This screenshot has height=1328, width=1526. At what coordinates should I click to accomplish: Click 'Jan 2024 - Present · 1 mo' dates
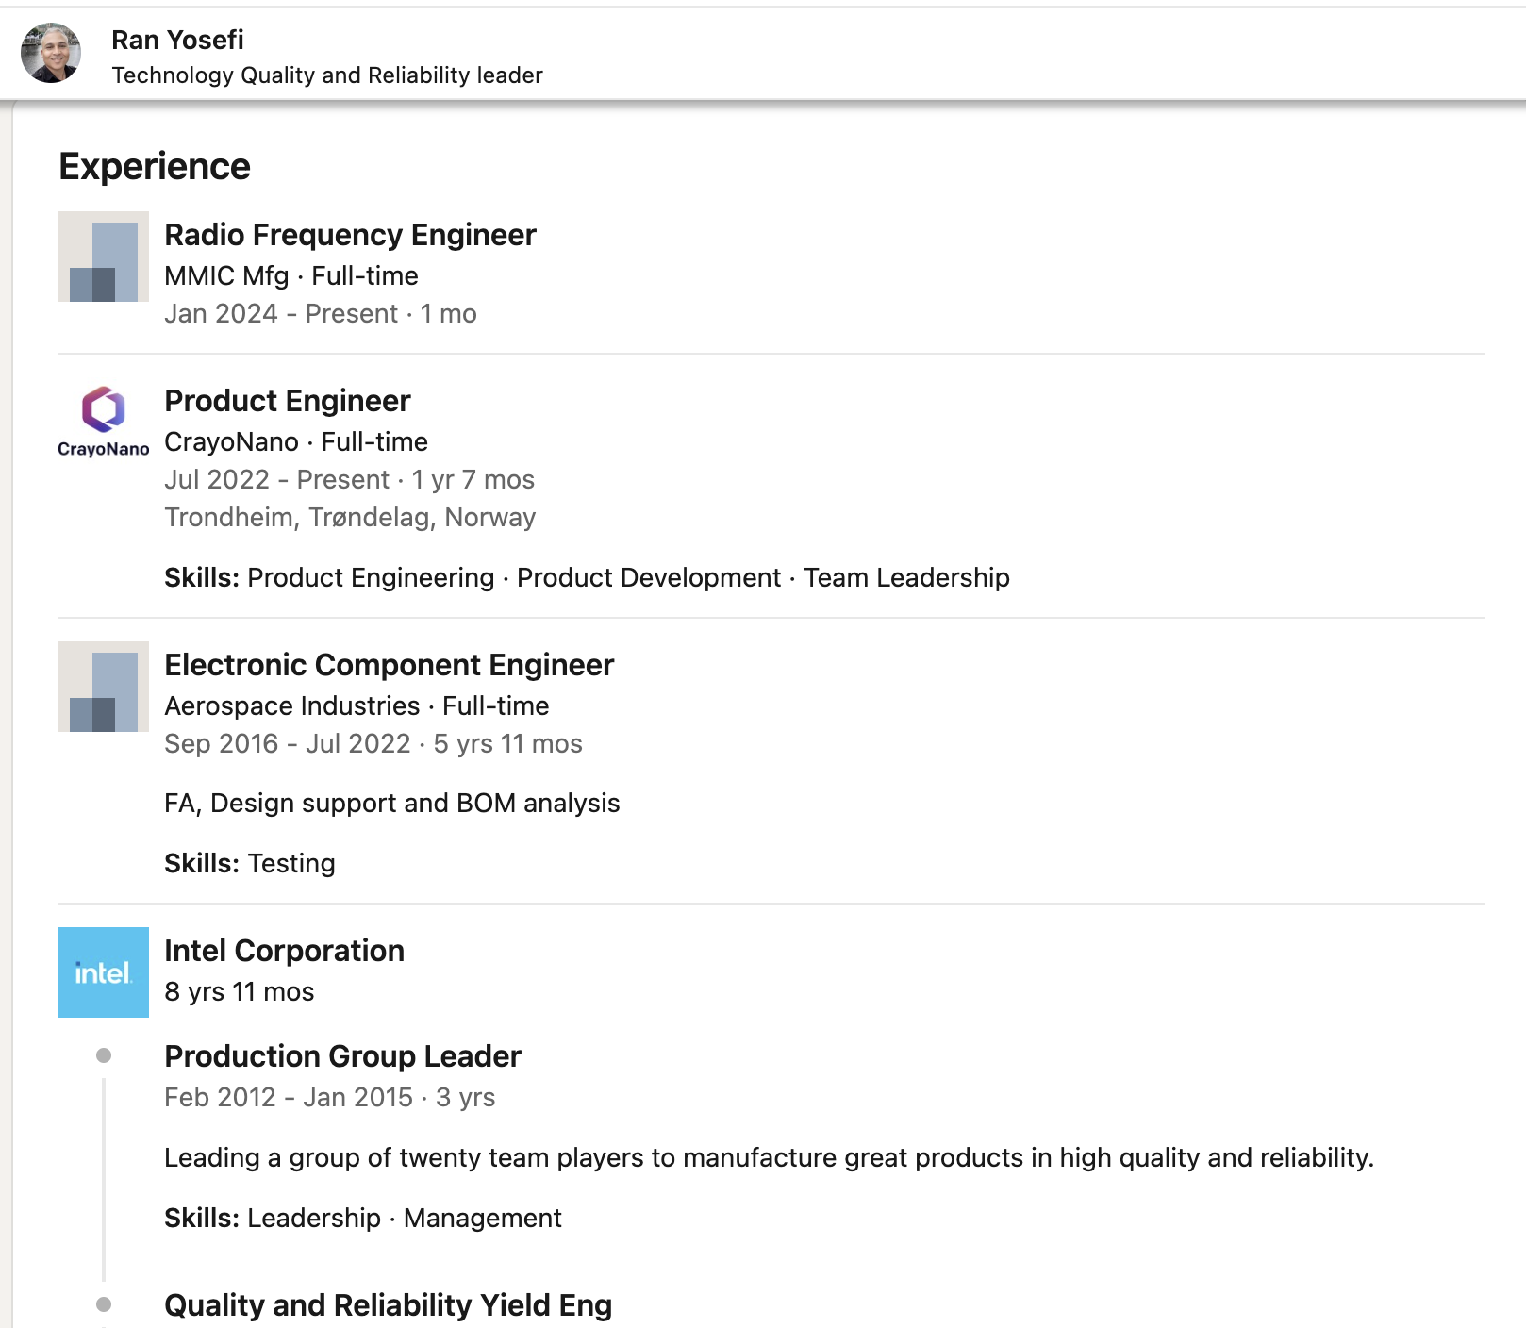click(x=321, y=314)
